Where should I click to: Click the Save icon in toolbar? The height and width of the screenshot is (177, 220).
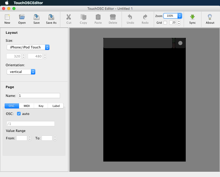coord(37,18)
